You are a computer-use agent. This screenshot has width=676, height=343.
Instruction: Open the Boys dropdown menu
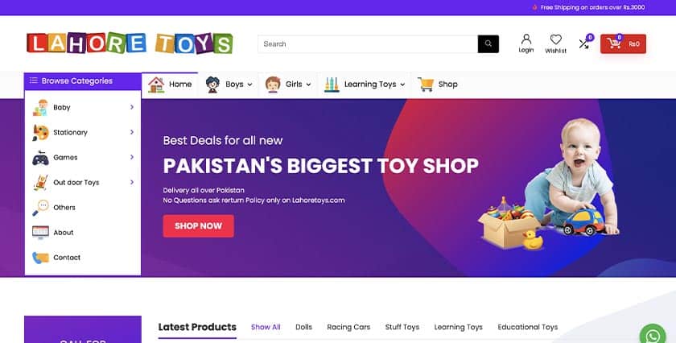click(229, 85)
